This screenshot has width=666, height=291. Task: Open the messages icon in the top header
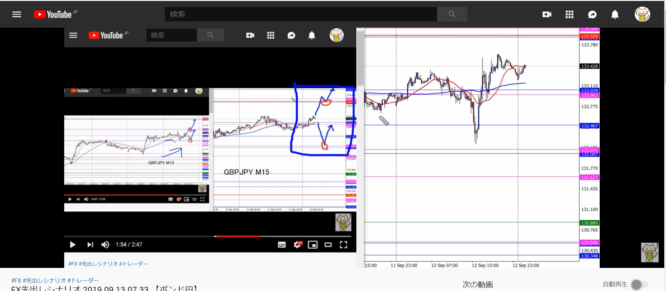point(592,14)
